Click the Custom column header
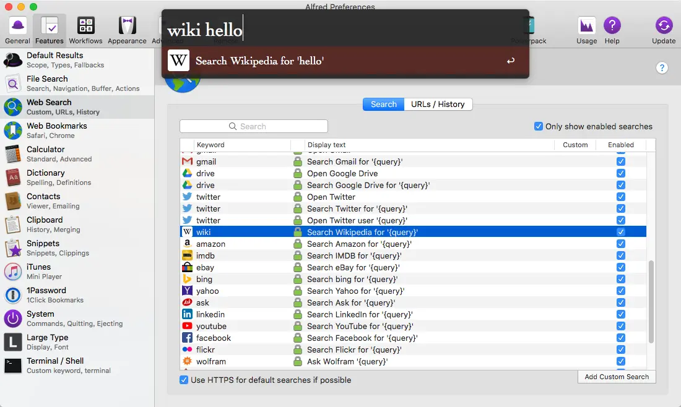This screenshot has width=681, height=407. (x=575, y=145)
